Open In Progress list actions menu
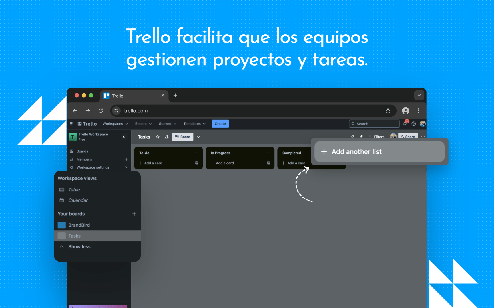 point(268,153)
